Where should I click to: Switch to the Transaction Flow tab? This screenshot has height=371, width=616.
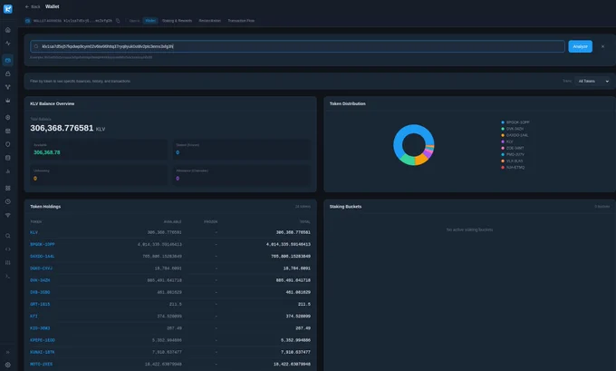tap(241, 21)
